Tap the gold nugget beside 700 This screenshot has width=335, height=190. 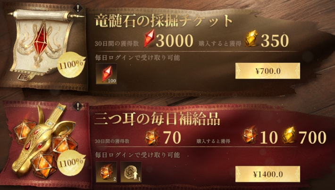(289, 135)
